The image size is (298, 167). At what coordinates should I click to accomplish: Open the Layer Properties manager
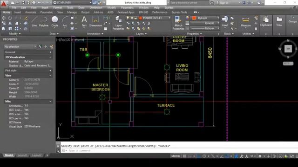(x=118, y=23)
